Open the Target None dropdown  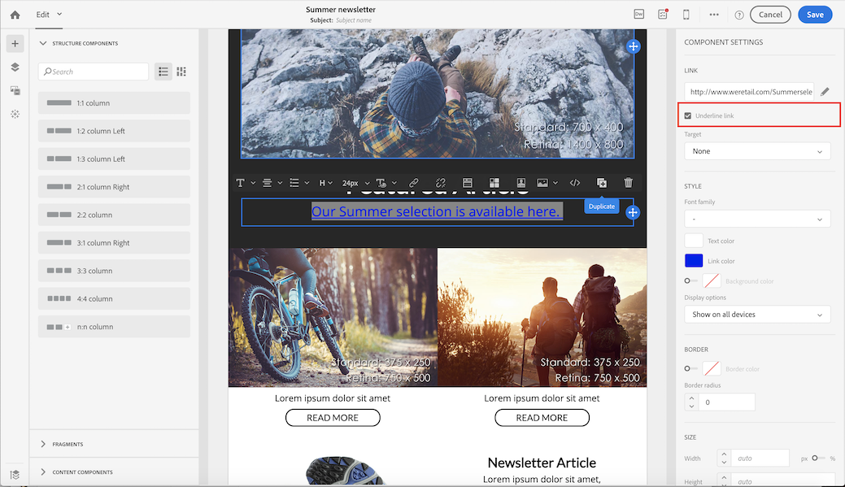(x=757, y=151)
